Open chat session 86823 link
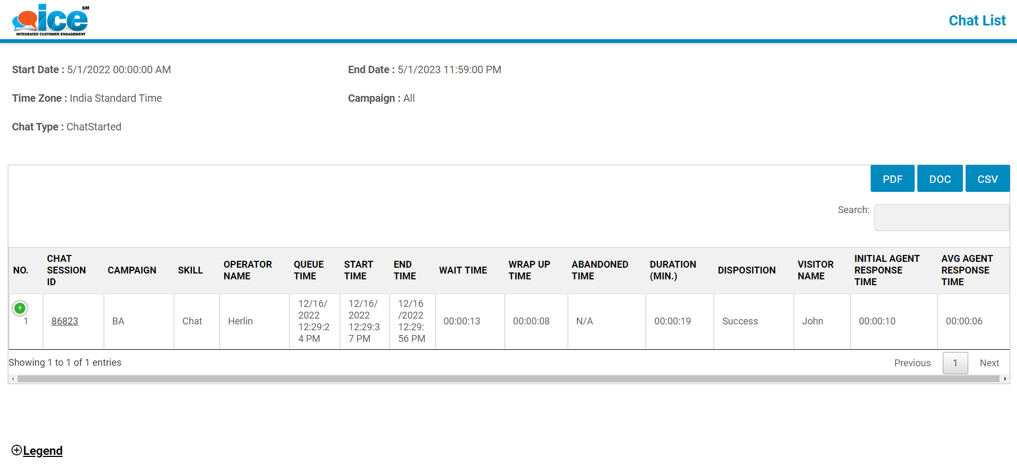 pyautogui.click(x=65, y=321)
